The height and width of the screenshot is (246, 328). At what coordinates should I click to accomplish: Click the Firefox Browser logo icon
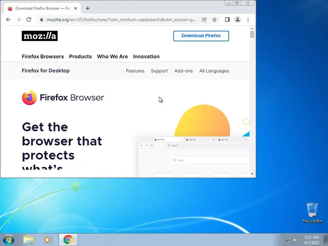[29, 97]
